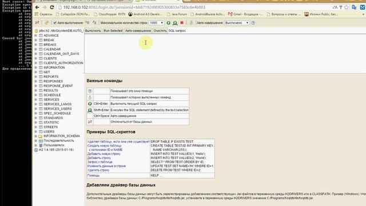
Task: Click the 'Добавить новую строку' link
Action: (x=104, y=154)
